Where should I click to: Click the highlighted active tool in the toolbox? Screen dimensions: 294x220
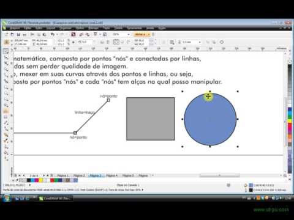click(x=6, y=111)
